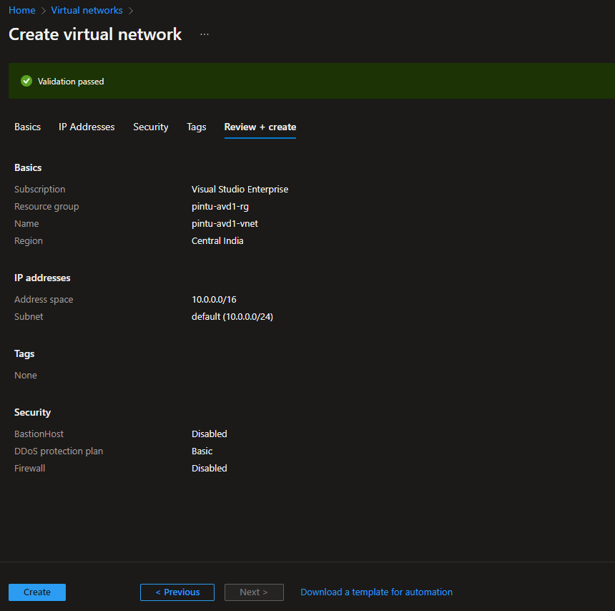
Task: Select the address space 10.0.0.0/16
Action: tap(214, 299)
